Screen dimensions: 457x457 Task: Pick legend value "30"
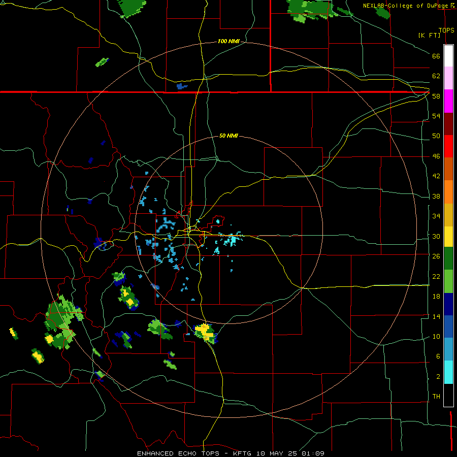436,236
